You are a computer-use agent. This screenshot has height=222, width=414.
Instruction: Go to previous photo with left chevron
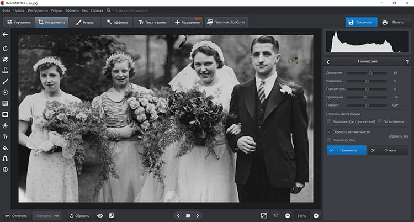point(178,215)
